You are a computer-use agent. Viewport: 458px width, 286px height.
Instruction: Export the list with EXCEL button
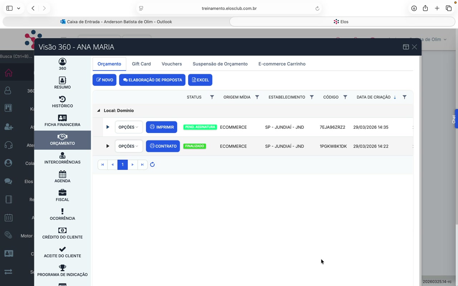point(200,80)
